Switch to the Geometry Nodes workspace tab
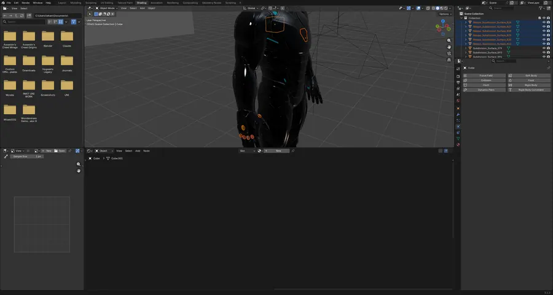Viewport: 553px width, 295px height. 211,3
